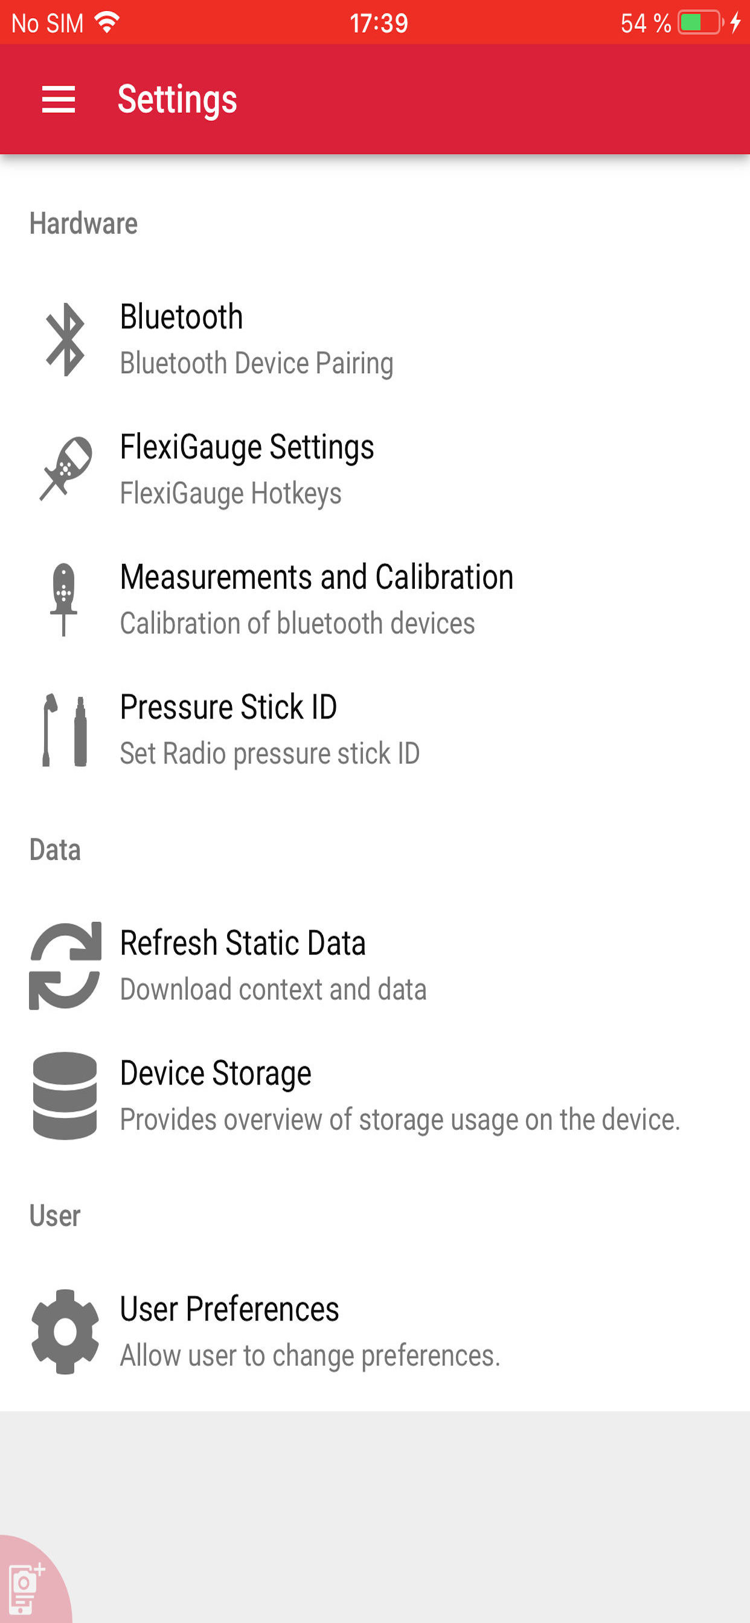Tap FlexiGauge Hotkeys subtitle
The width and height of the screenshot is (750, 1623).
click(231, 493)
